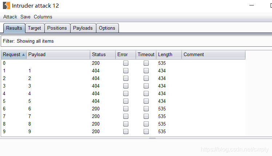Click the Request column sort arrow

click(23, 55)
